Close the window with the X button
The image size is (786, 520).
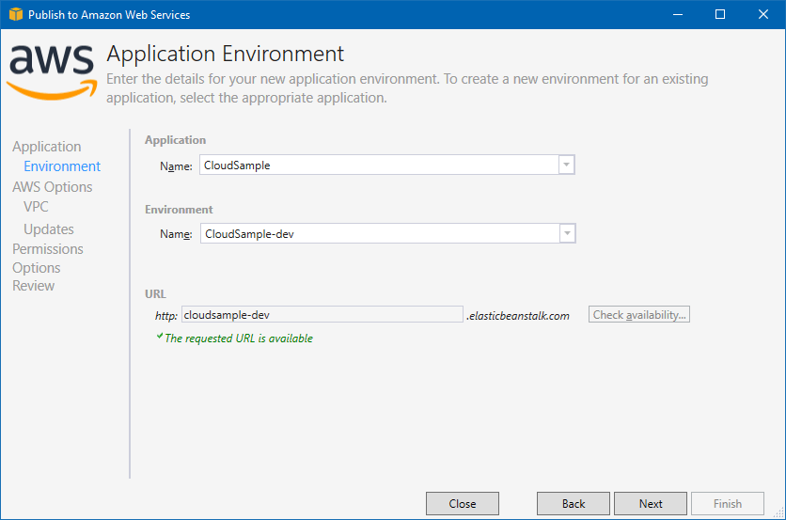(x=762, y=14)
